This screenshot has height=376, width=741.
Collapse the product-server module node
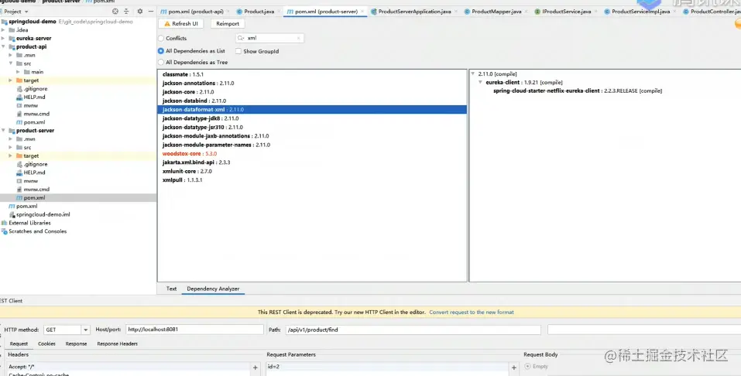3,131
